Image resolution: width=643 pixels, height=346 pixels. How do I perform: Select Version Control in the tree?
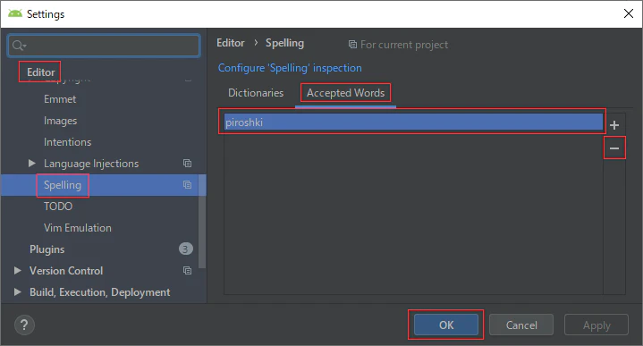coord(66,271)
